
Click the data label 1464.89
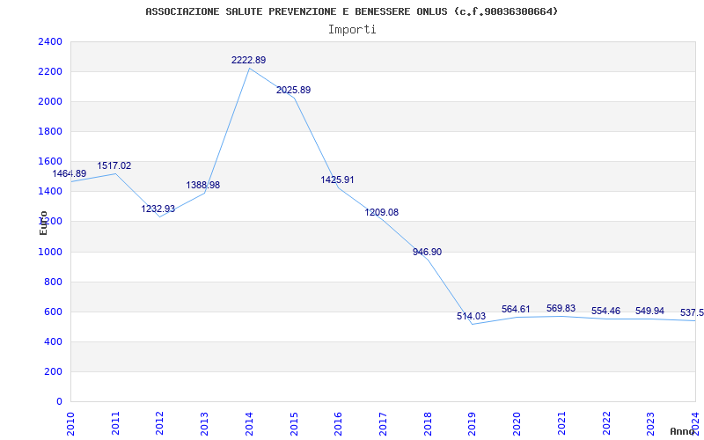pyautogui.click(x=70, y=173)
